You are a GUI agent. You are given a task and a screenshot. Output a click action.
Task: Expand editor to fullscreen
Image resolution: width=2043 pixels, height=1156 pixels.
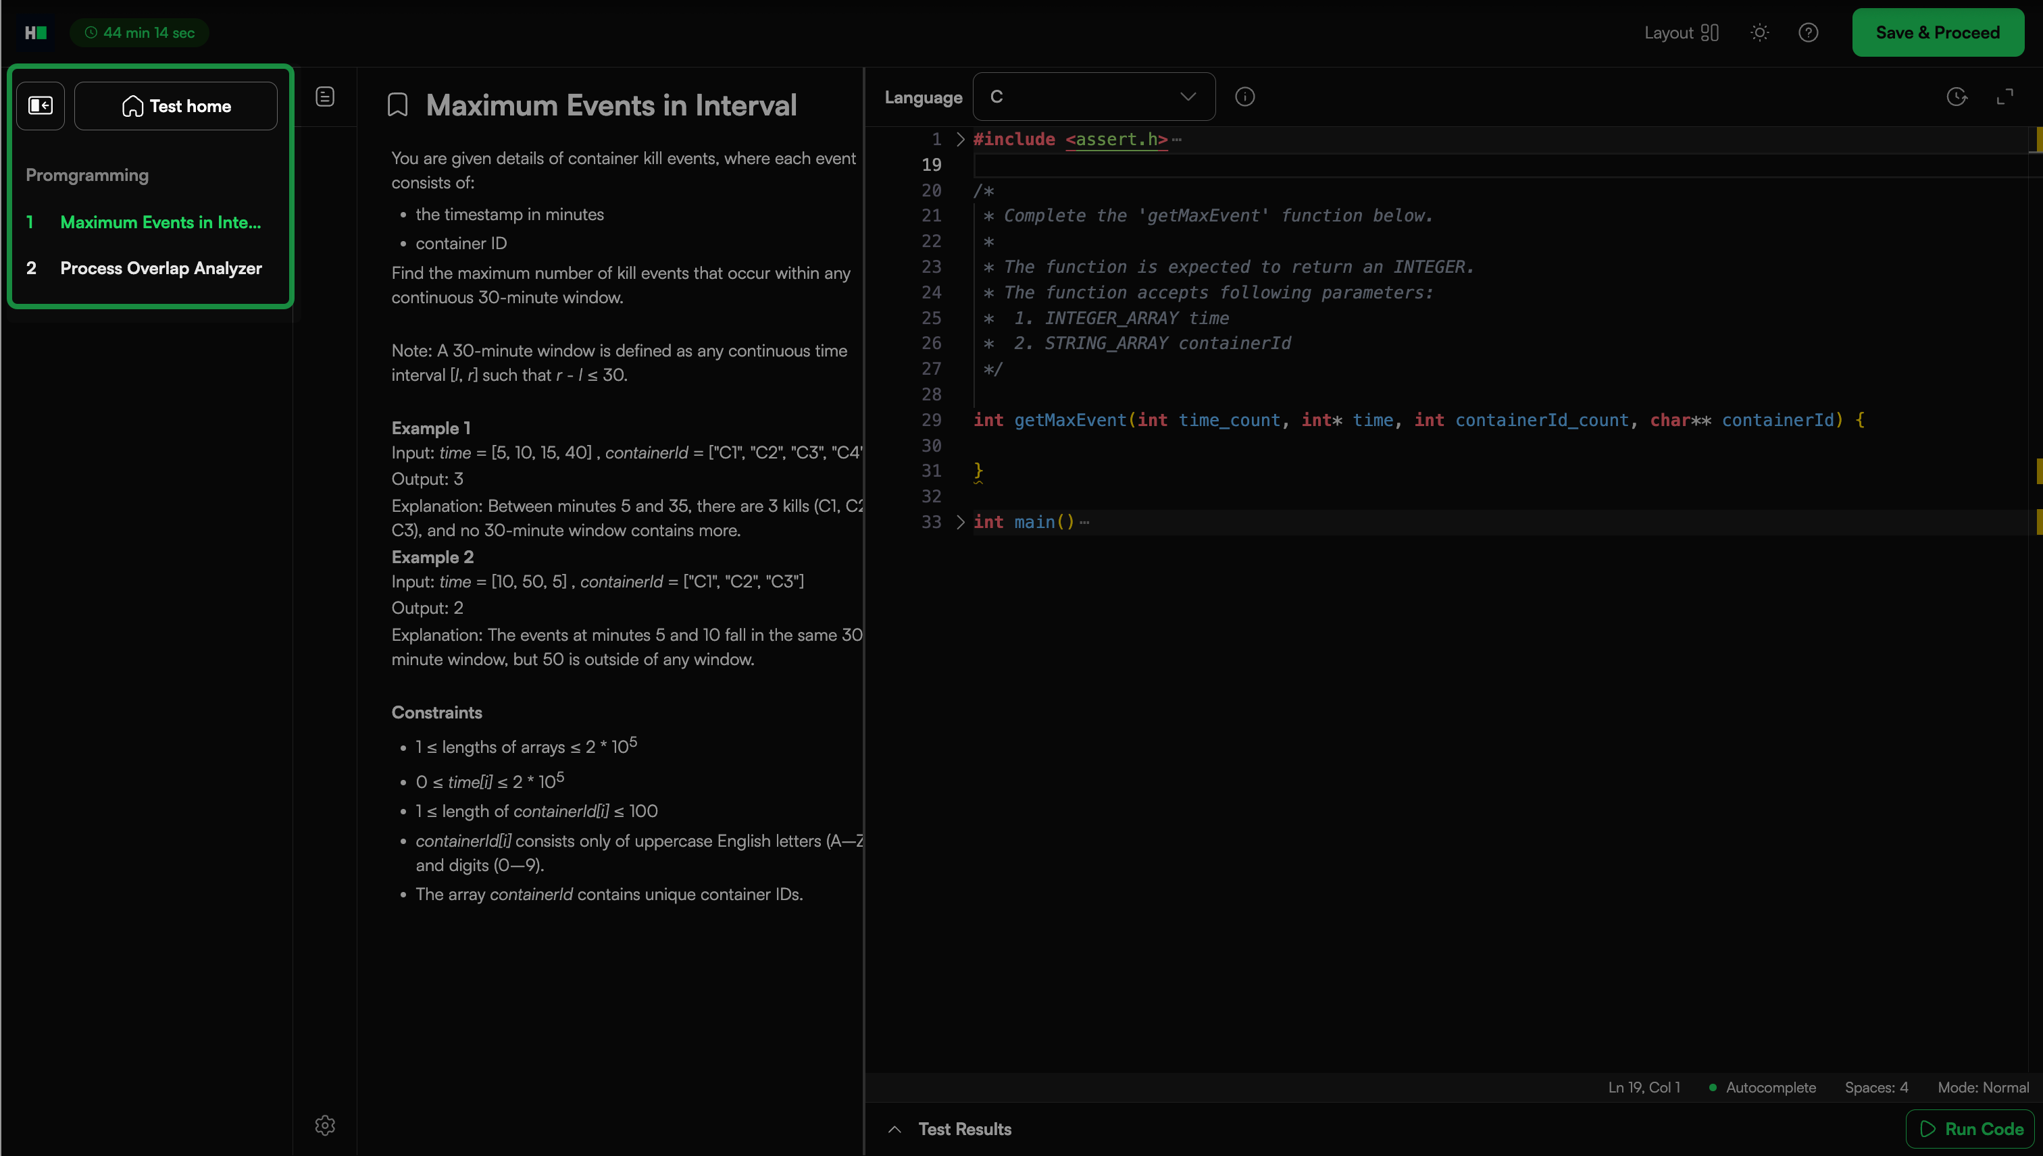click(x=2005, y=97)
